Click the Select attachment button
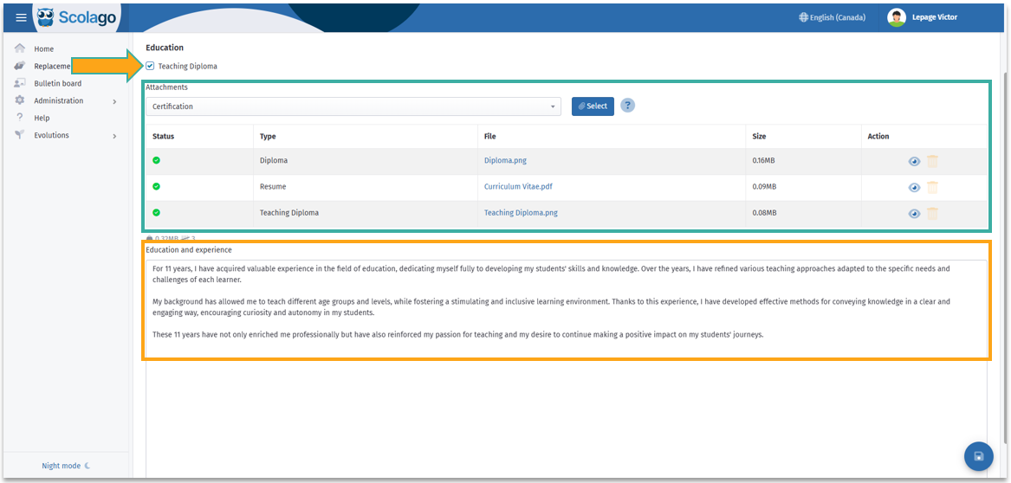The height and width of the screenshot is (483, 1011). pos(593,106)
